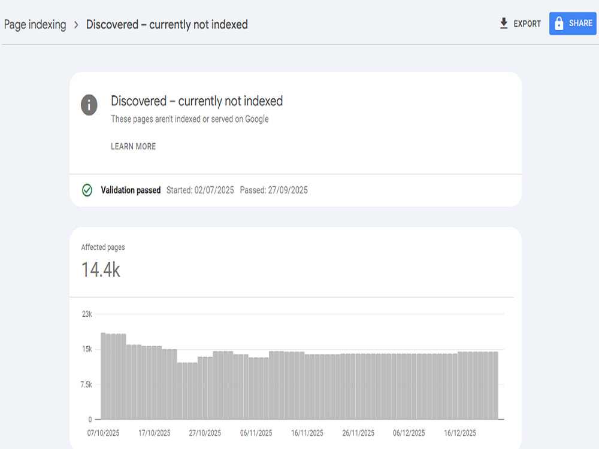This screenshot has height=449, width=599.
Task: Click the Export download icon
Action: (x=504, y=23)
